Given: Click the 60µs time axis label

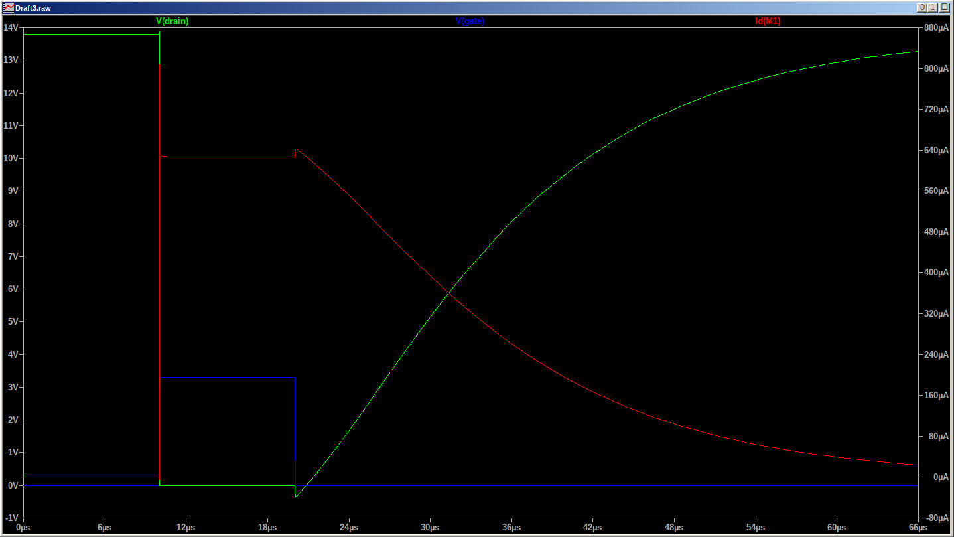Looking at the screenshot, I should click(x=837, y=528).
